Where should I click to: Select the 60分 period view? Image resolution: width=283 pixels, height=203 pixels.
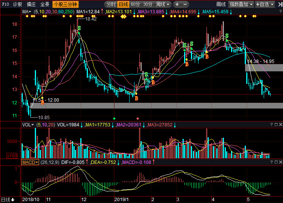pyautogui.click(x=135, y=4)
